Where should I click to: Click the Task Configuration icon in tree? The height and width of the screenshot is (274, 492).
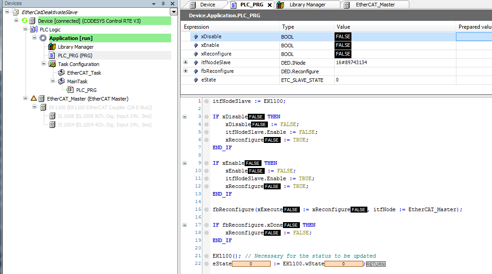tap(52, 64)
